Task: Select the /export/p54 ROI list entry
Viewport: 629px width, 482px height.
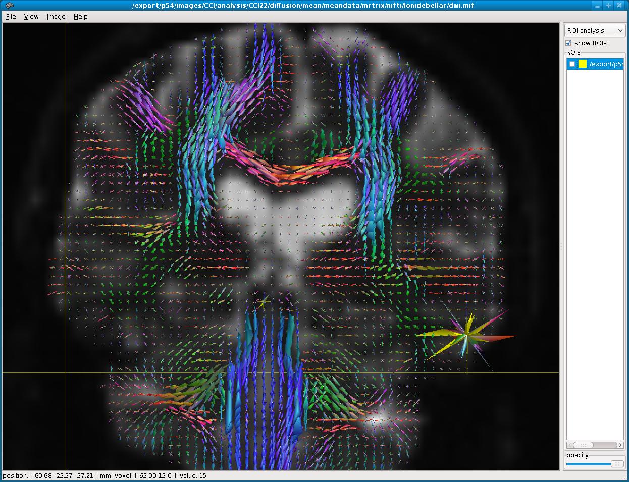Action: (x=606, y=64)
